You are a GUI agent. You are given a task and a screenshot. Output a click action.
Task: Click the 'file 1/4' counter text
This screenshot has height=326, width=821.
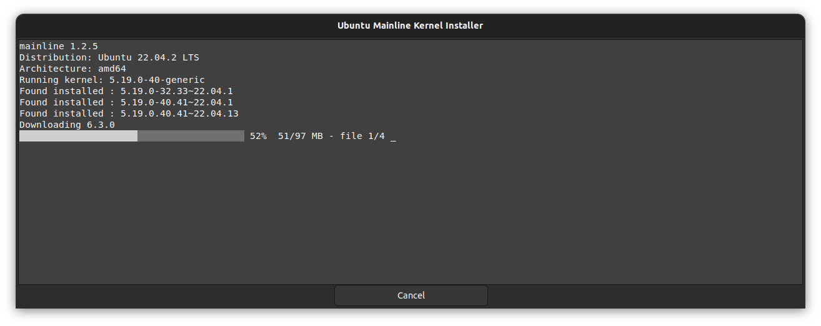(x=362, y=136)
